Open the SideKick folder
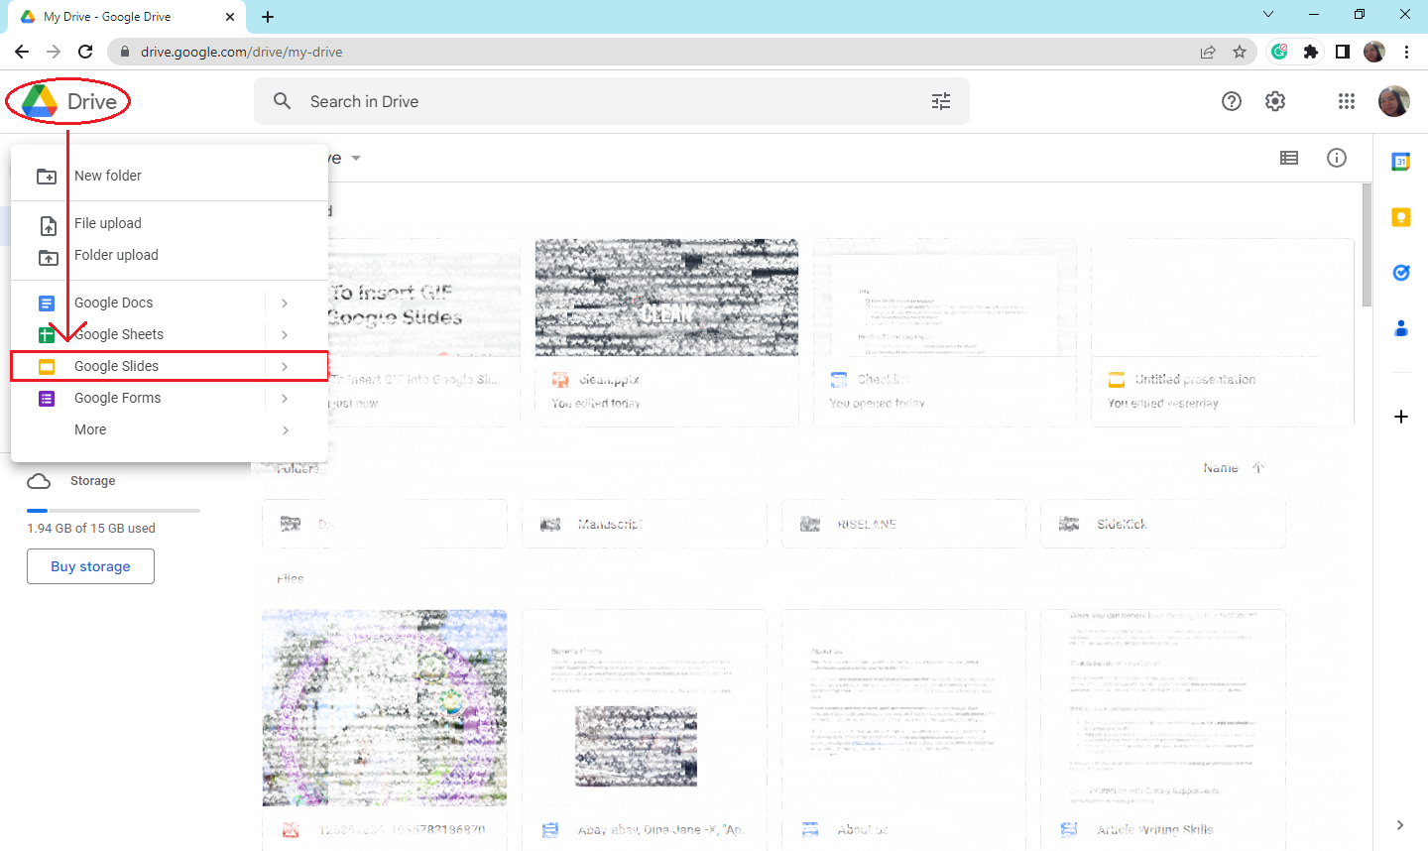This screenshot has height=851, width=1428. pyautogui.click(x=1163, y=524)
